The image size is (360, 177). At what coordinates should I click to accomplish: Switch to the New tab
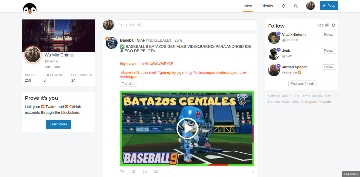point(248,6)
